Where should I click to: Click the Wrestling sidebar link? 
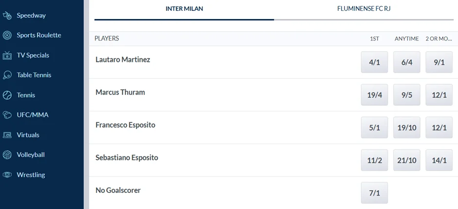pos(31,175)
